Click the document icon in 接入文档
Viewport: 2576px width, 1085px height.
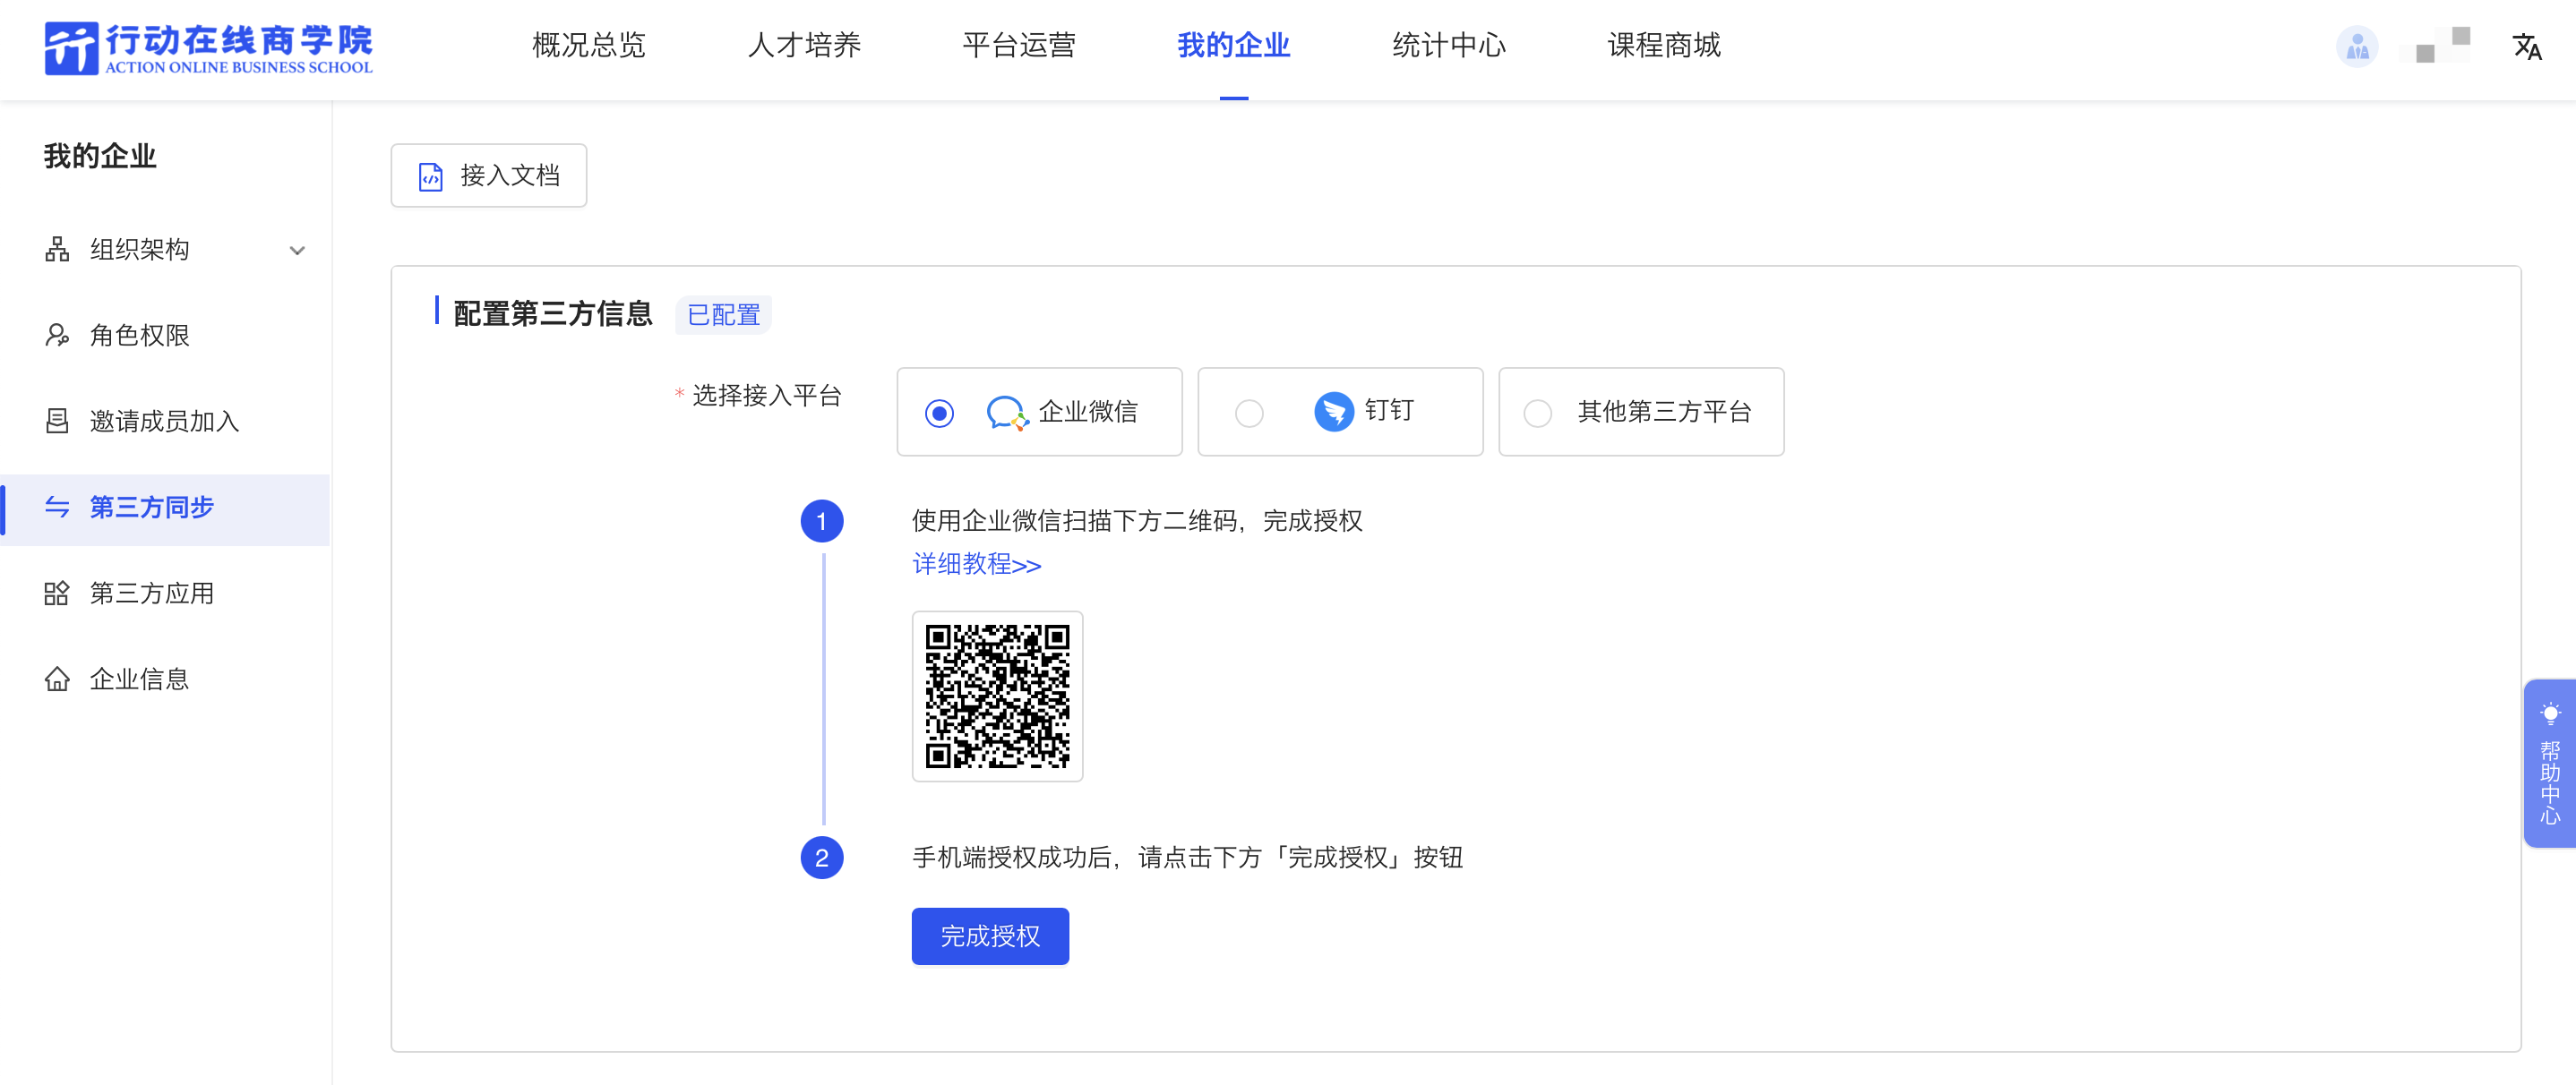(x=430, y=177)
